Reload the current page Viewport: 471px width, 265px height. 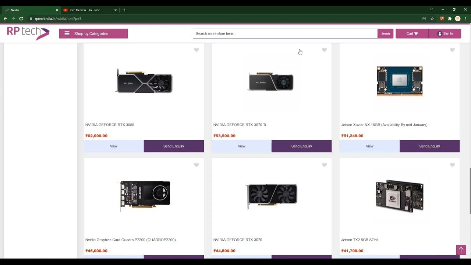pos(21,18)
